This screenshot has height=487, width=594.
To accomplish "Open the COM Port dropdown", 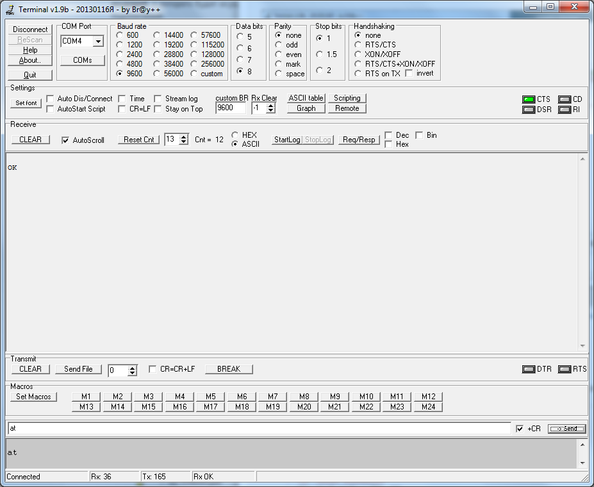I will (x=98, y=41).
